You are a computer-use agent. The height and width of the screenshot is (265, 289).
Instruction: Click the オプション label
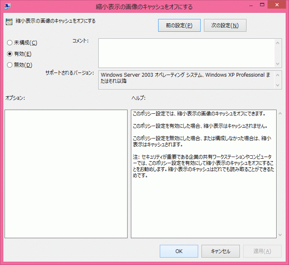[15, 98]
